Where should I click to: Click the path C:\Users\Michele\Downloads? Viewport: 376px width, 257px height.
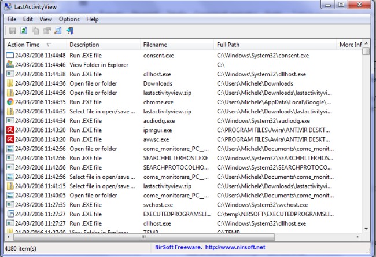pos(255,83)
